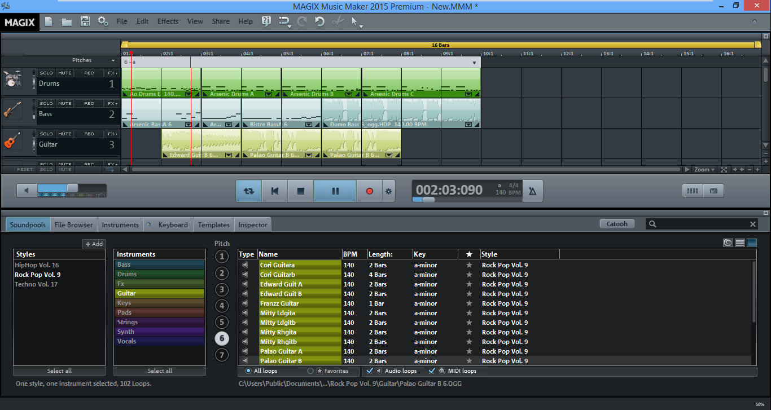Click the tips speech bubble icon

(266, 21)
